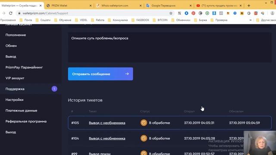Bookmark this page with the star icon
The image size is (276, 155).
click(x=171, y=13)
